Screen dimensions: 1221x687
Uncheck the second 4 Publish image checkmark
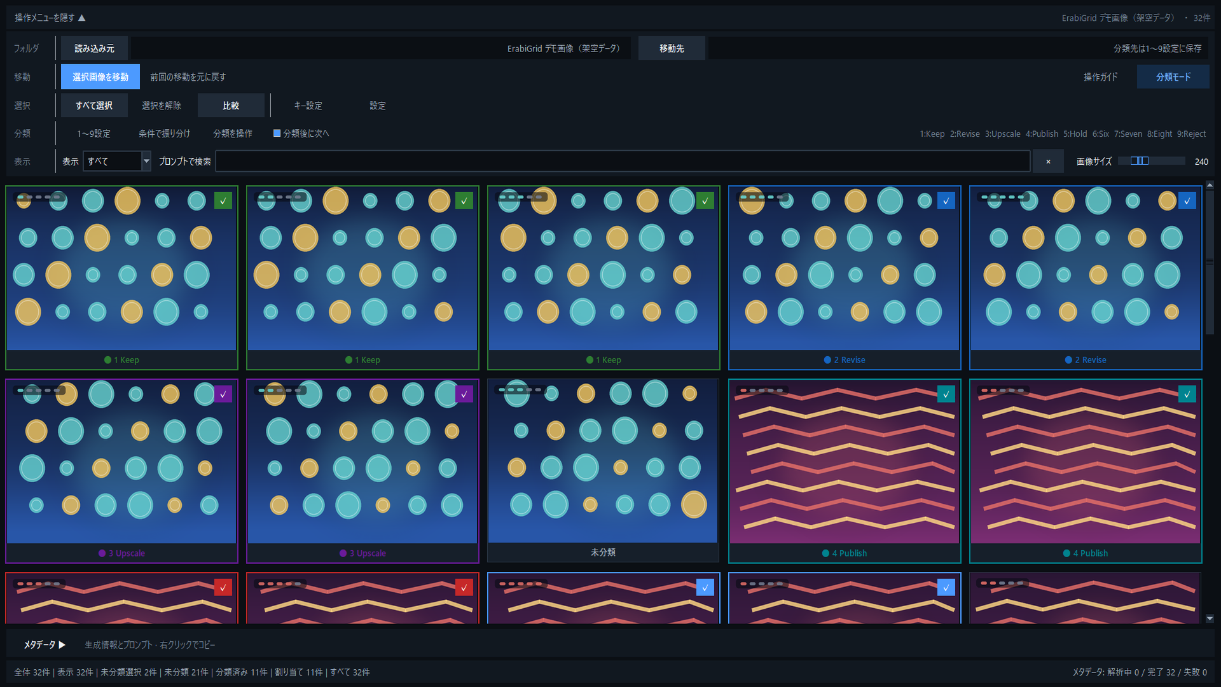point(1187,394)
